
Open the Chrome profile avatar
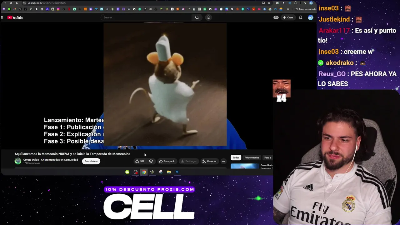coord(311,3)
